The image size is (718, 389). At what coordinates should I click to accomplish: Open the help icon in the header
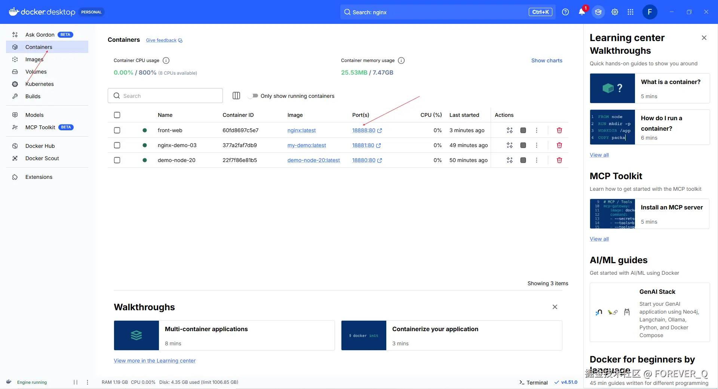coord(565,12)
